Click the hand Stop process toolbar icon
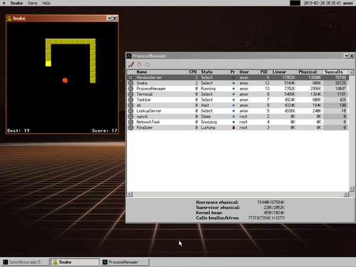The height and width of the screenshot is (267, 356). (x=139, y=65)
